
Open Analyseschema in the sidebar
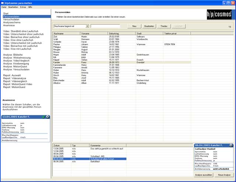click(x=11, y=22)
